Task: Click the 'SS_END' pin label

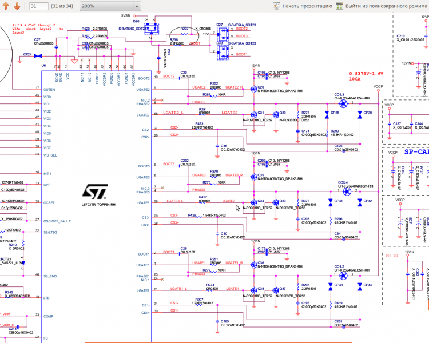Action: coord(50,276)
